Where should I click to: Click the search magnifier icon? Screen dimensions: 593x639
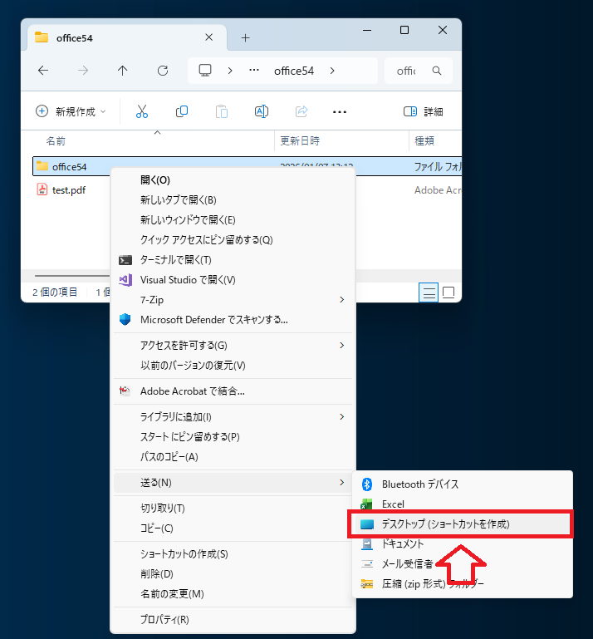point(437,71)
